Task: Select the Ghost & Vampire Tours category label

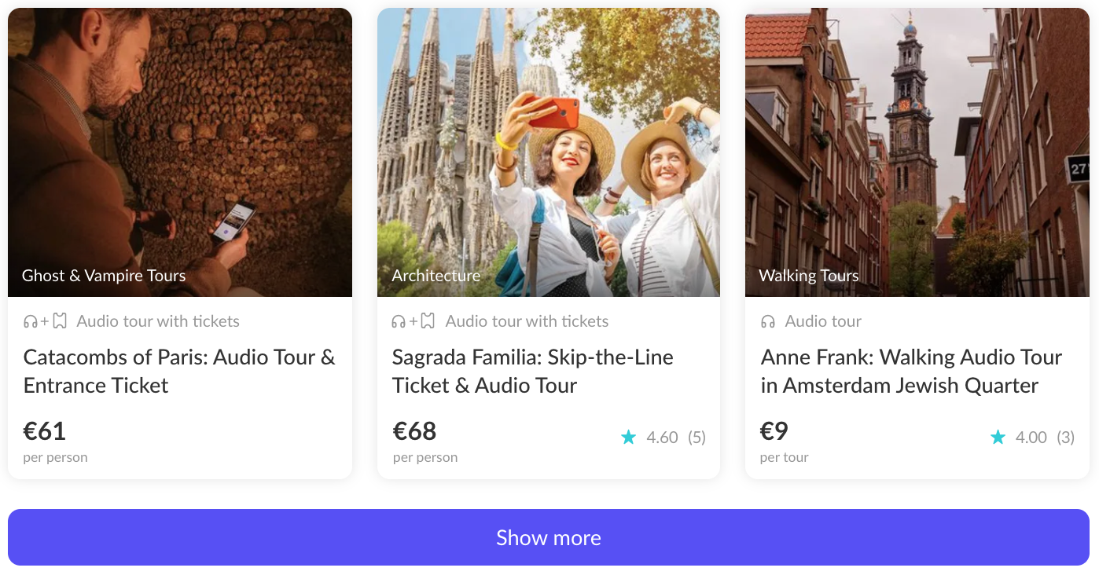Action: coord(104,276)
